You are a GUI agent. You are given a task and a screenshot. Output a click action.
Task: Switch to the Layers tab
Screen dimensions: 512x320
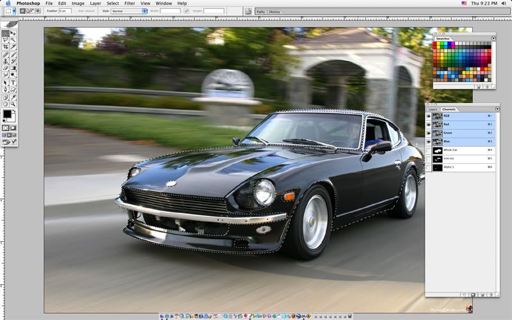tap(433, 109)
